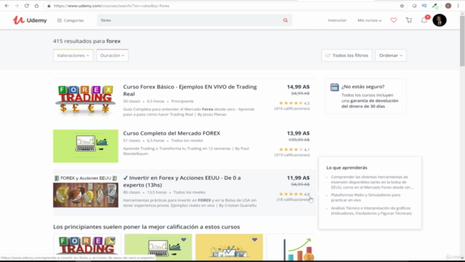Screen dimensions: 465x262
Task: Click '(416 calificaciones)' text
Action: coord(292,108)
